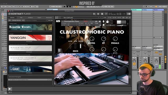The image size is (168, 95).
Task: Click the Claustrophobic Piano instrument thumbnail icon
Action: pos(58,21)
